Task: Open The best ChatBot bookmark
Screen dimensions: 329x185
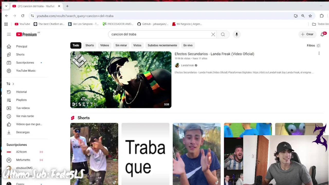Action: pyautogui.click(x=49, y=24)
